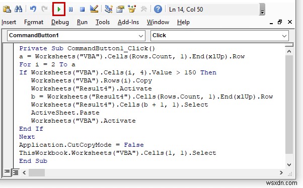Click the line ending 'Cells(b + 1, 1).Select'
303x188 pixels.
120,105
